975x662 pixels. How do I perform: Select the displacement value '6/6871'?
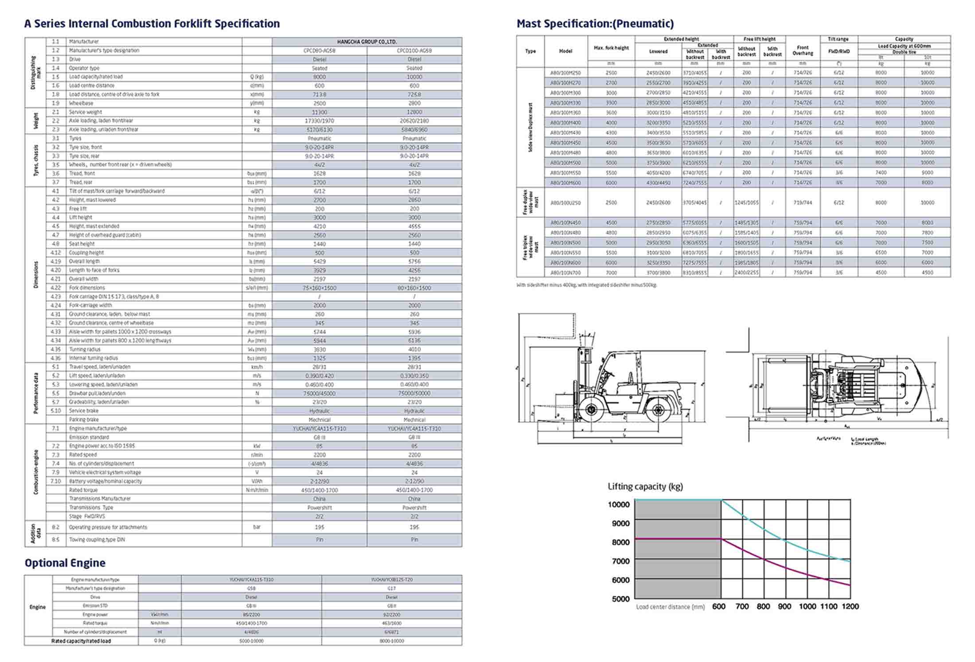pyautogui.click(x=392, y=632)
